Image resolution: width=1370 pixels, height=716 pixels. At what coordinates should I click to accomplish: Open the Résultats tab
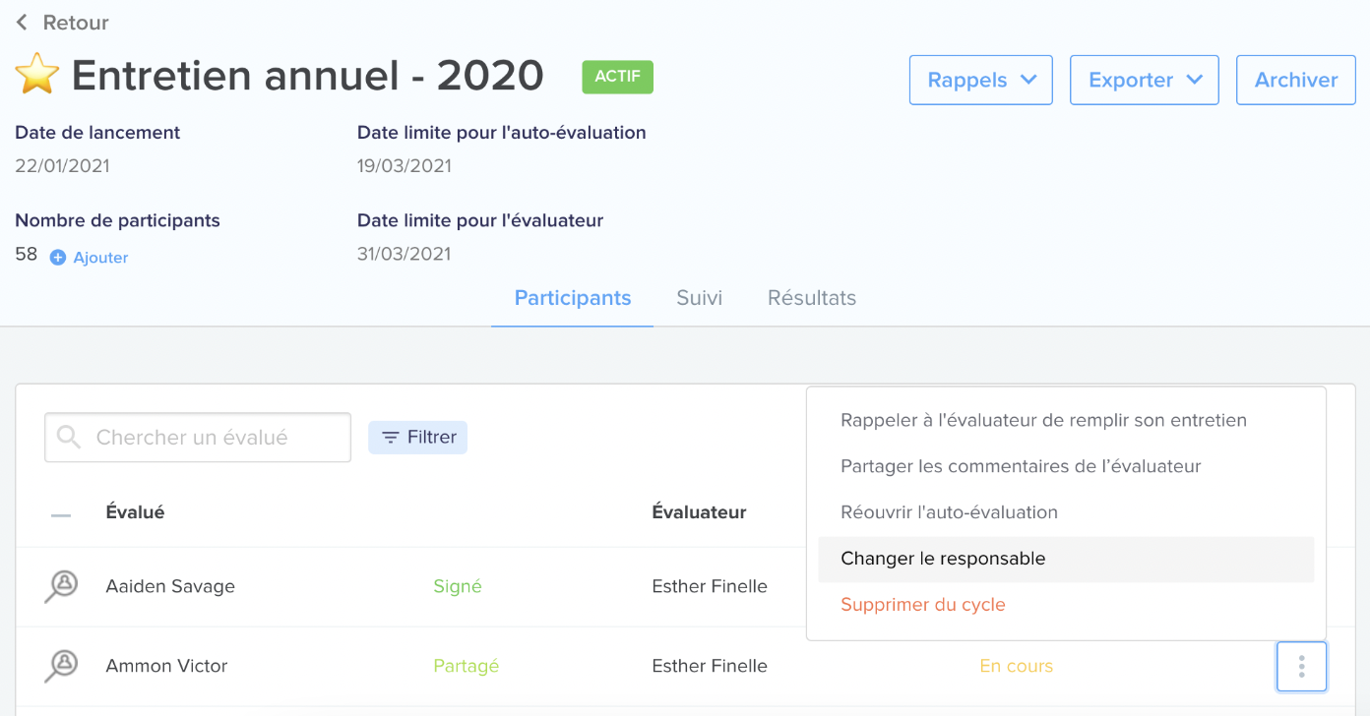[x=812, y=298]
